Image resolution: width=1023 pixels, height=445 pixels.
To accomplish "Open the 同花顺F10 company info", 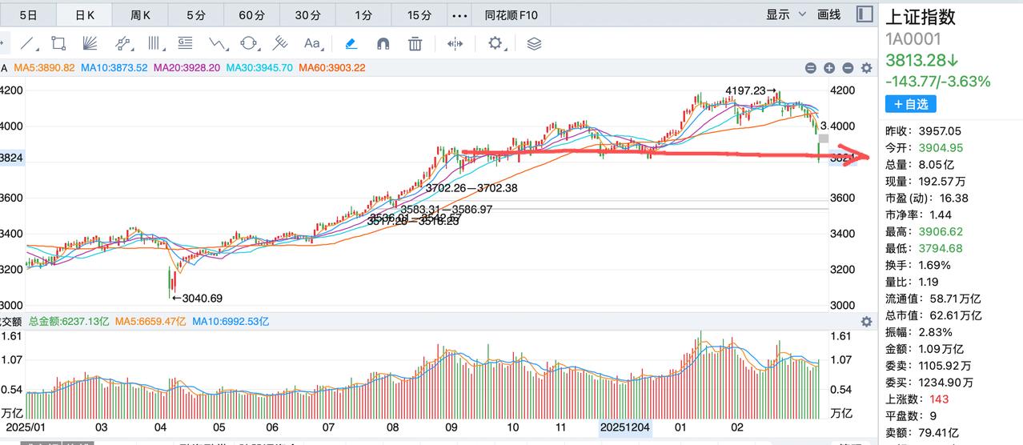I will point(511,14).
